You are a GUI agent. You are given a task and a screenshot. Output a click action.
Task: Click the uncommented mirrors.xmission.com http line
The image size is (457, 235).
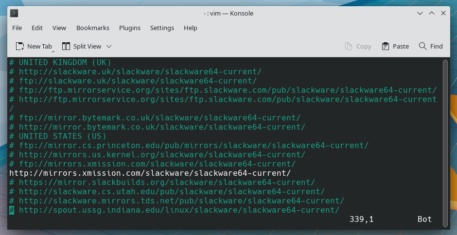click(150, 173)
